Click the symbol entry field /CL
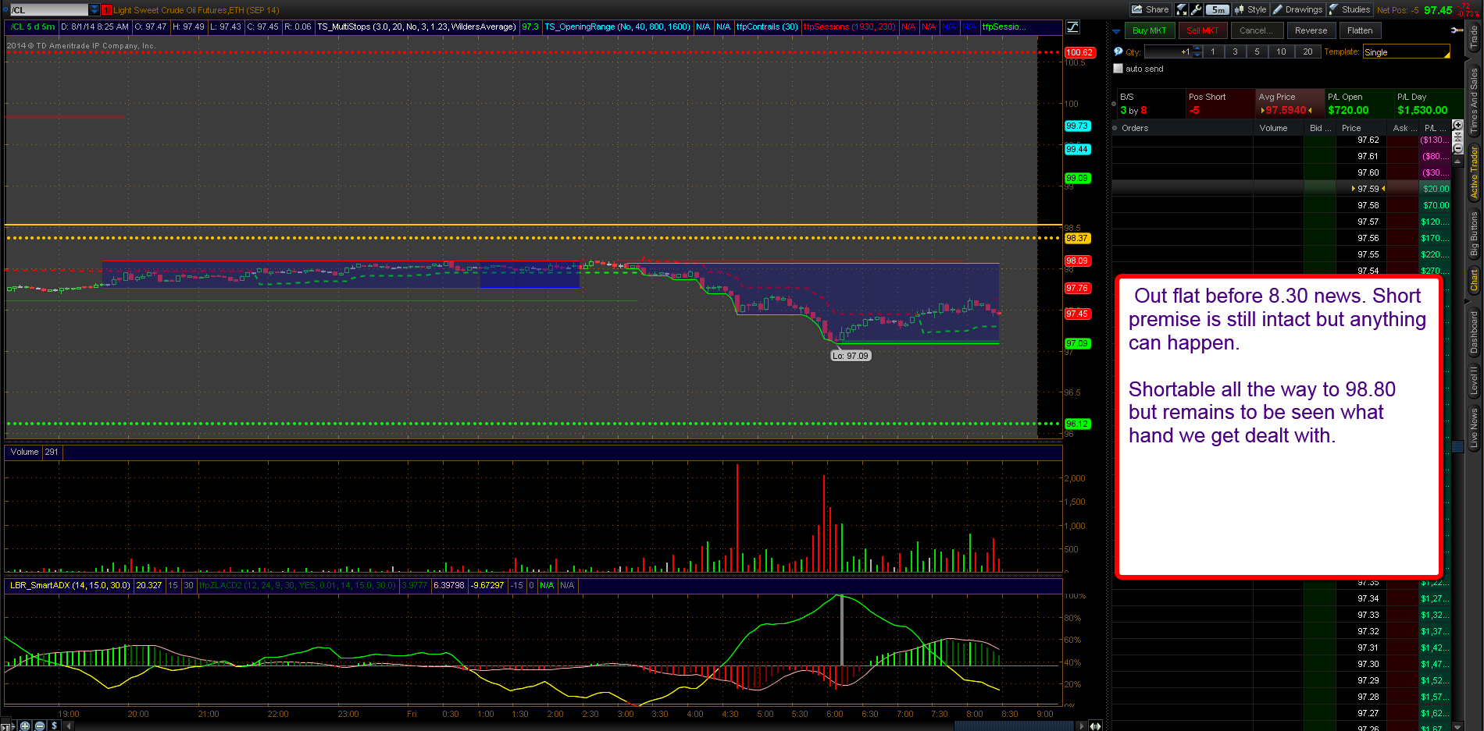 point(48,10)
